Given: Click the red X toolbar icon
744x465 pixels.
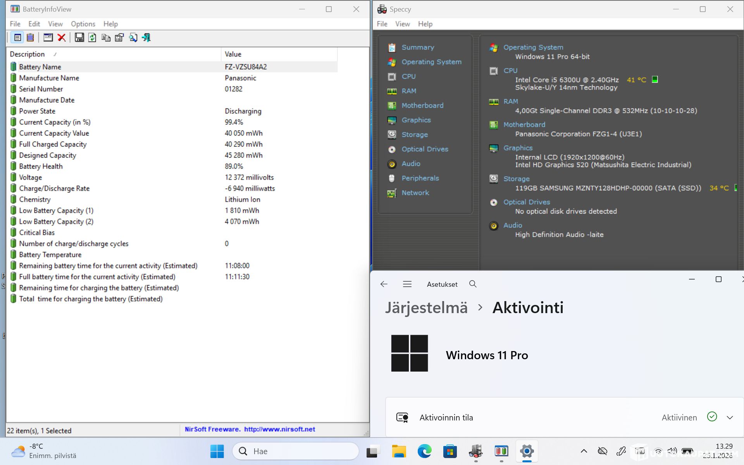Looking at the screenshot, I should 61,38.
